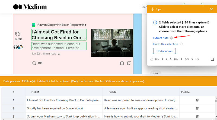Click cell 'I Almost Got Fired for Choosing React'

64,100
